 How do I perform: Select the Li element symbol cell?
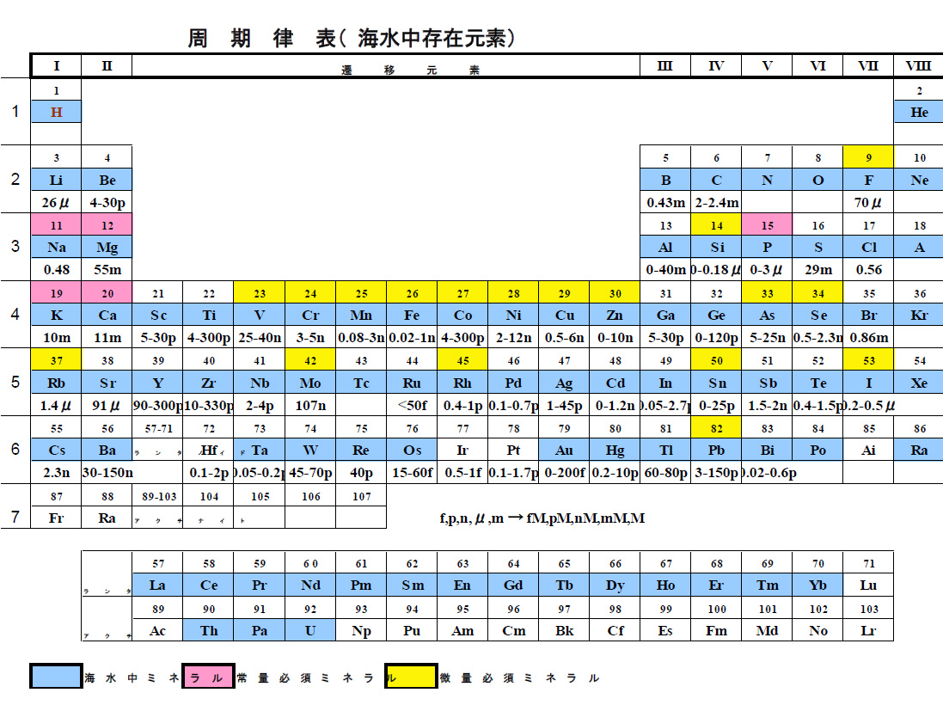[x=56, y=180]
